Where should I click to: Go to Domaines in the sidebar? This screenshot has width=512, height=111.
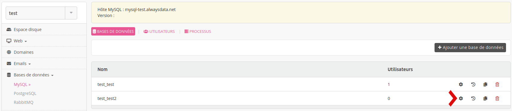pos(20,52)
